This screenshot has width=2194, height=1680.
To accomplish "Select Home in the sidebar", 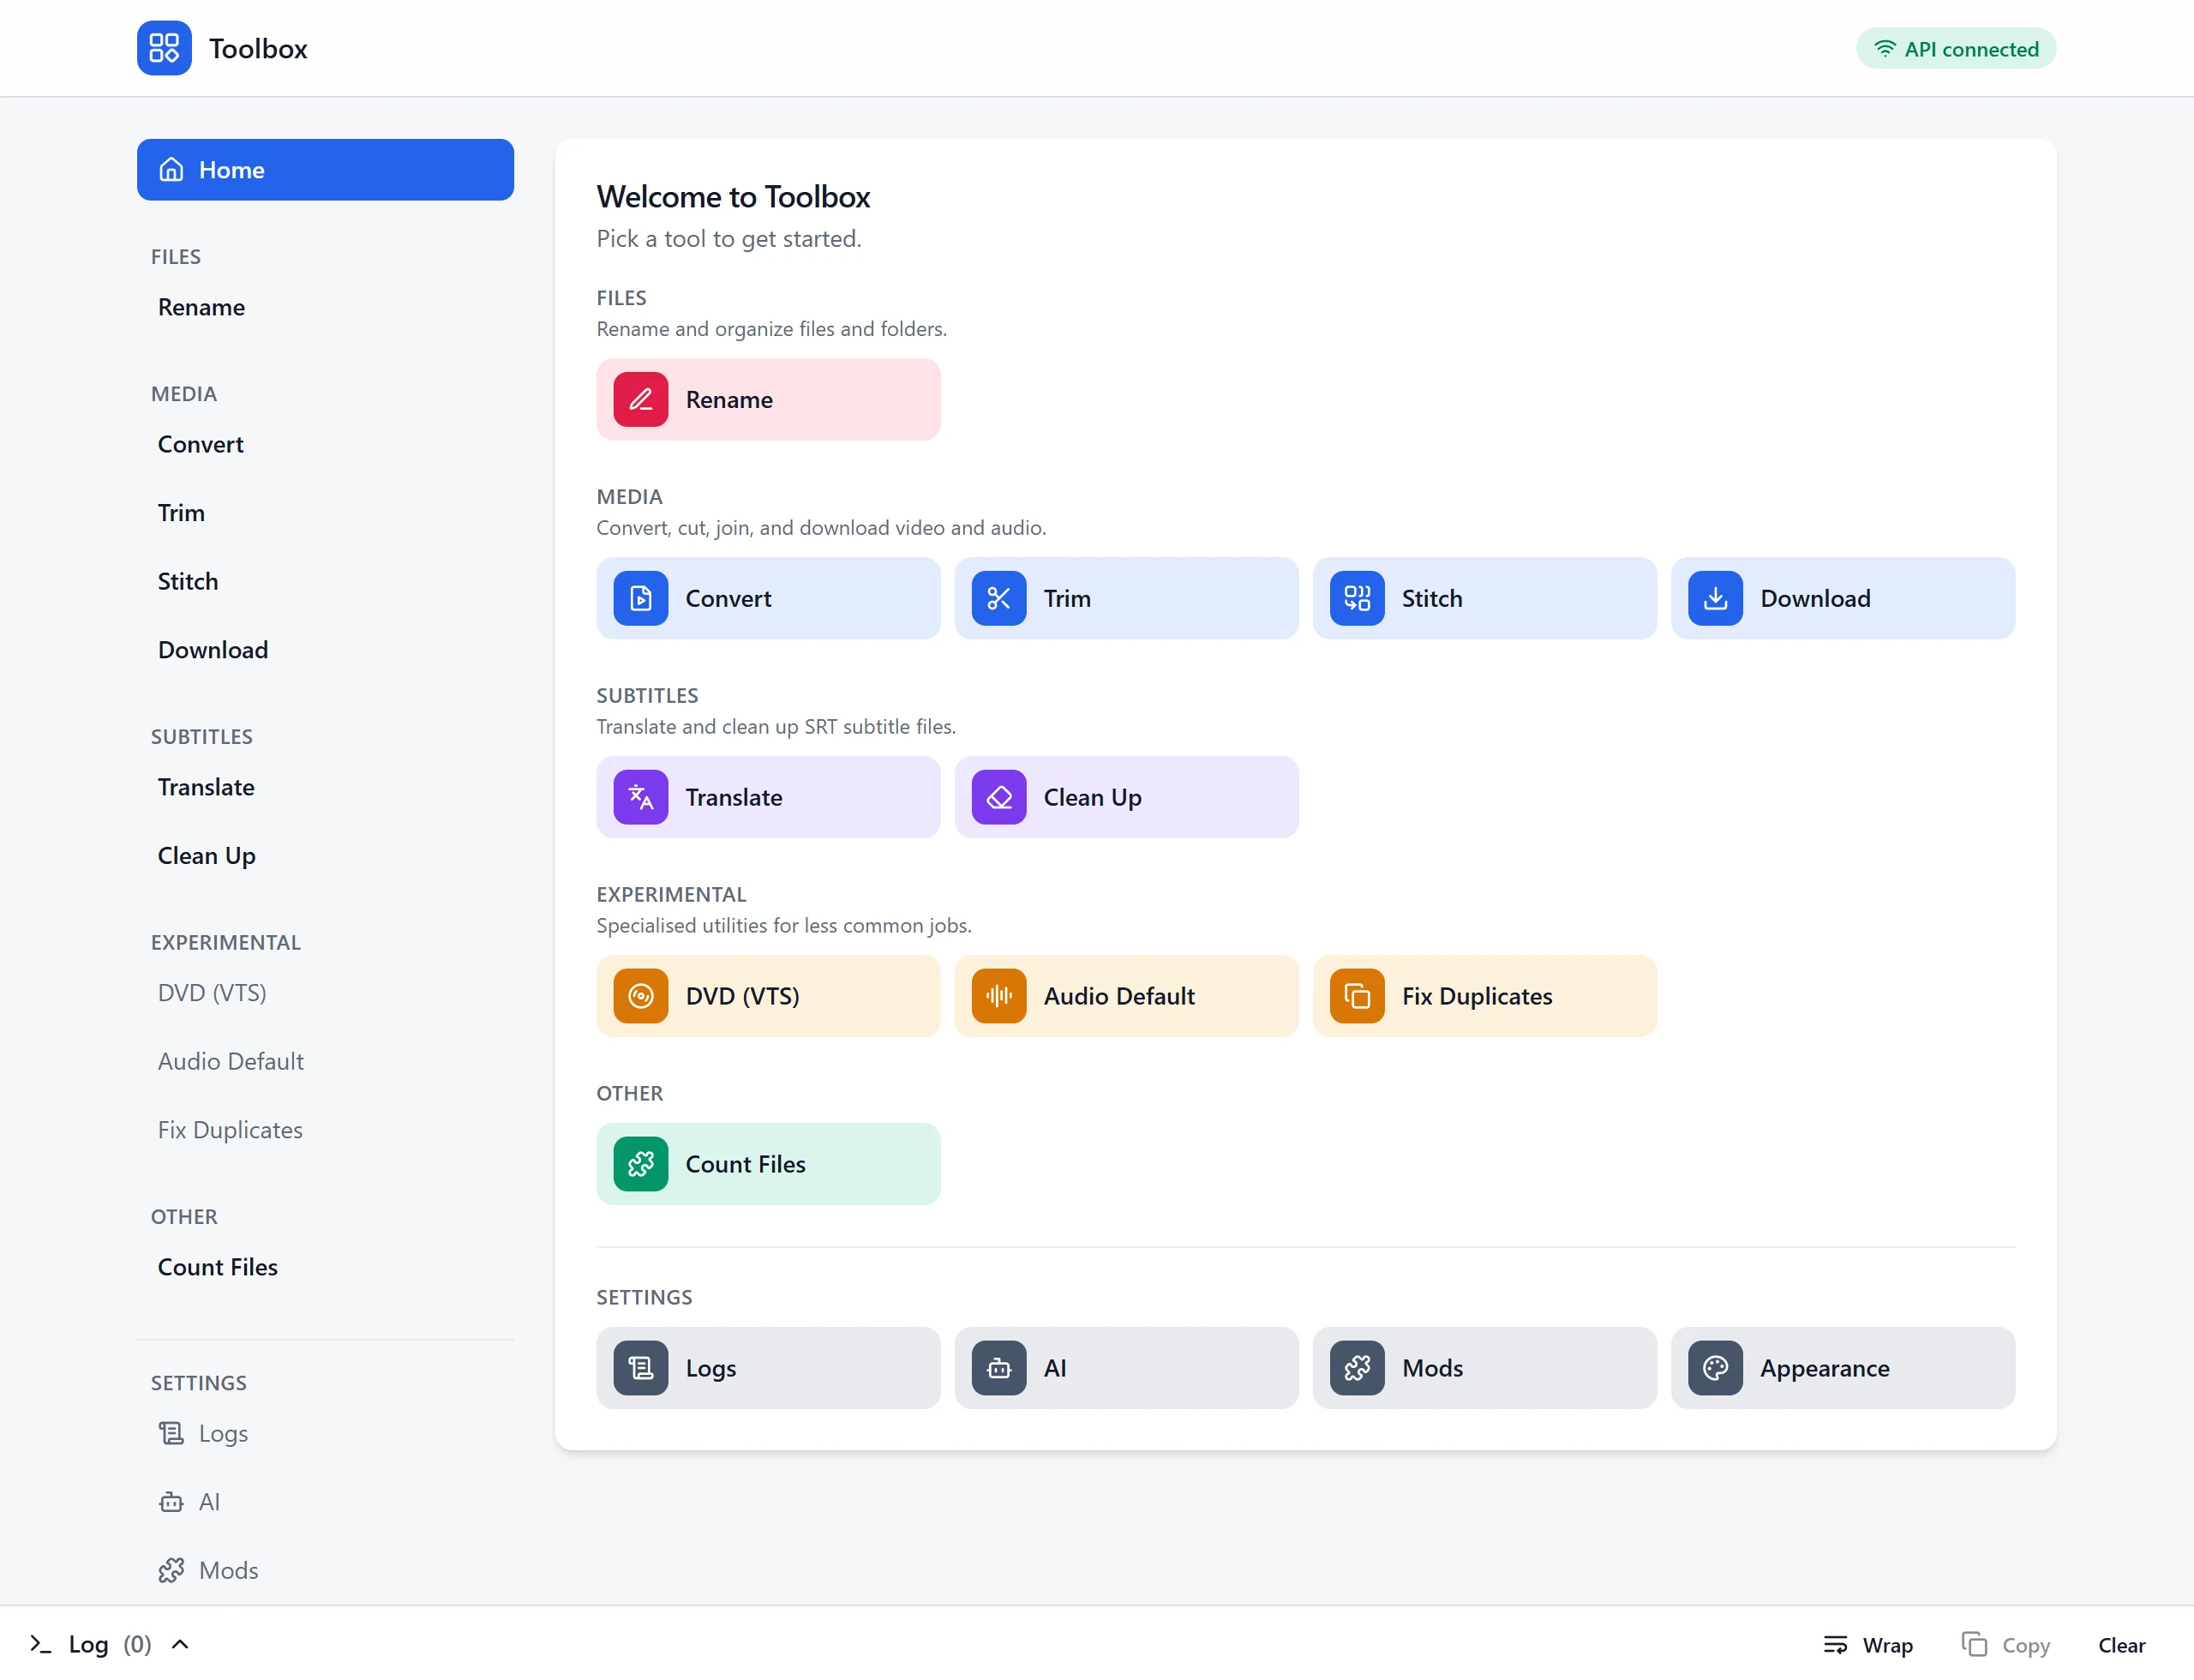I will point(325,170).
